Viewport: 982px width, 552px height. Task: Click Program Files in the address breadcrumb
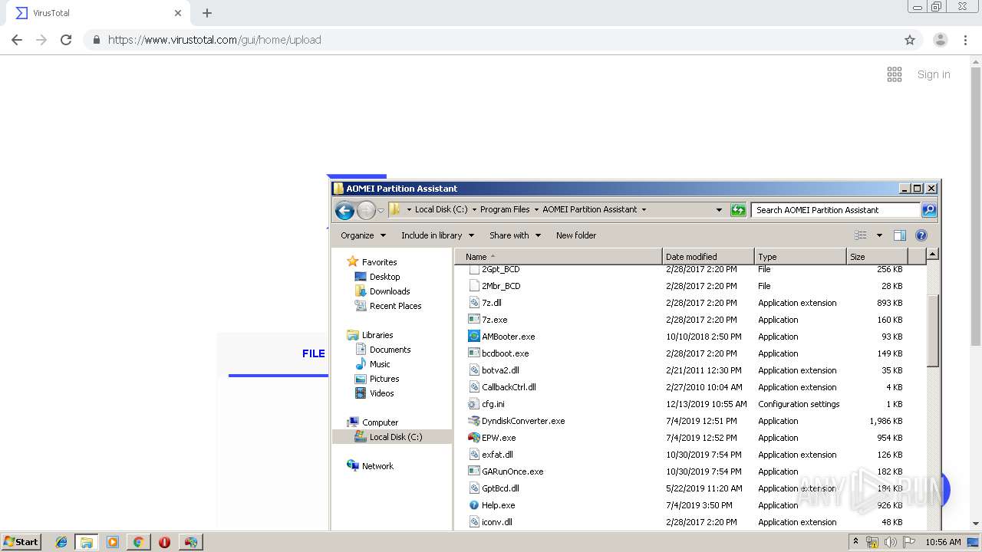pos(505,209)
